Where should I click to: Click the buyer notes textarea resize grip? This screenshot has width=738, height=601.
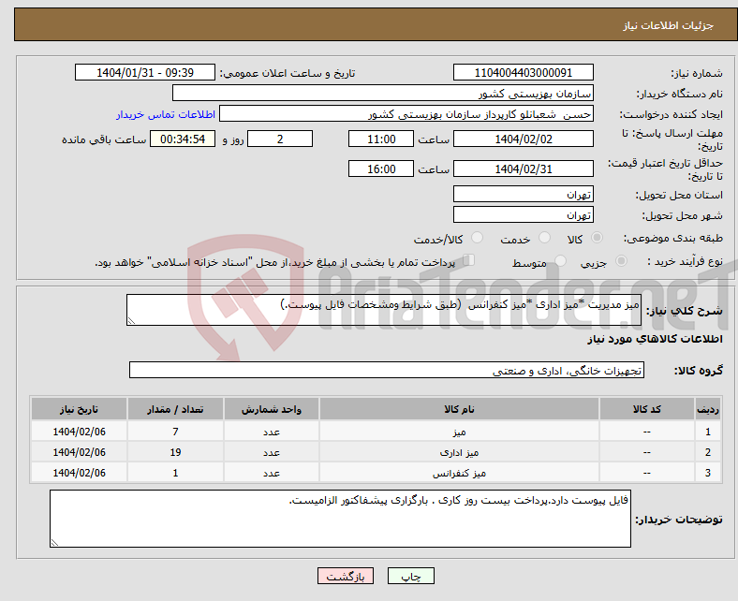[x=54, y=542]
